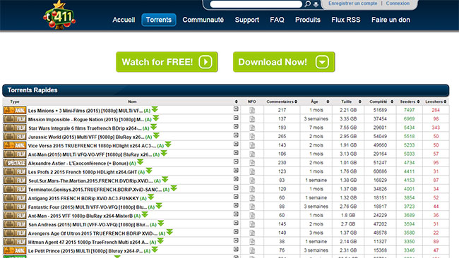The height and width of the screenshot is (258, 459).
Task: Click the Download Now! button
Action: [x=284, y=62]
